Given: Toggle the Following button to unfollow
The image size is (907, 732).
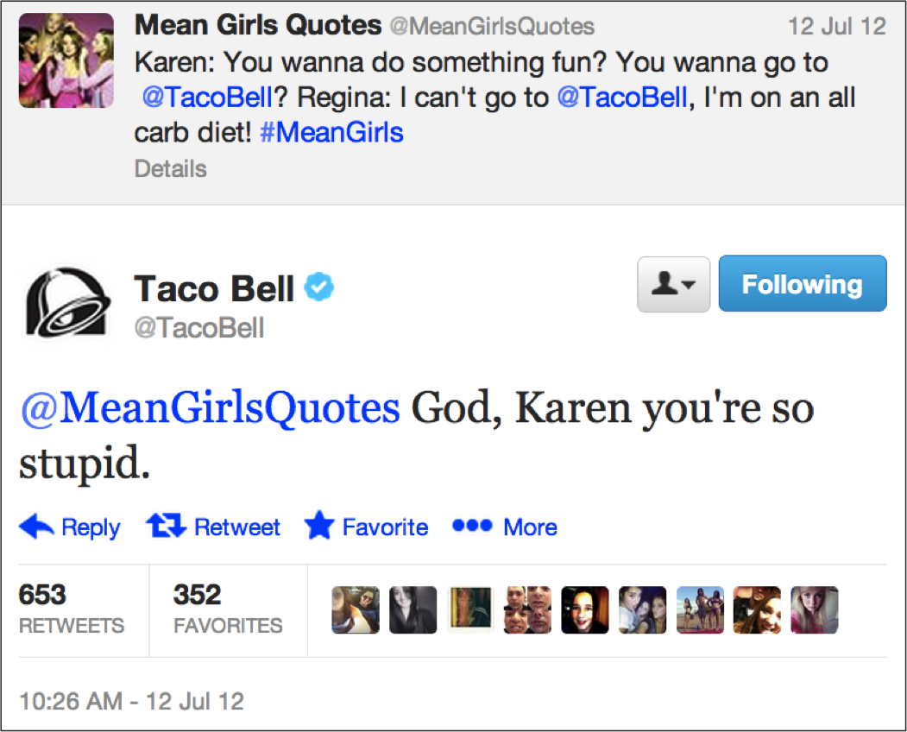Looking at the screenshot, I should coord(802,283).
